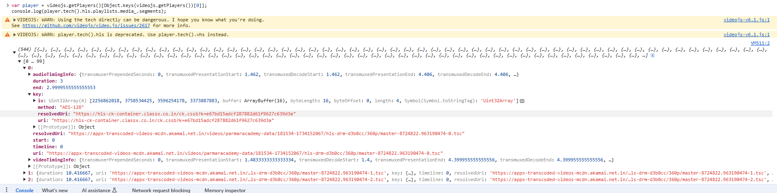Click the deprecated hls warning triangle icon
777x193 pixels.
(7, 34)
